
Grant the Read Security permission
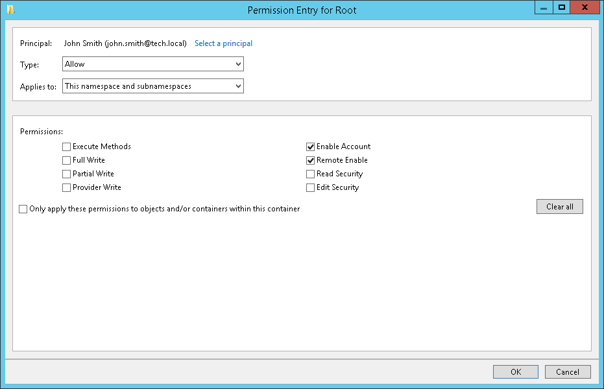[310, 174]
